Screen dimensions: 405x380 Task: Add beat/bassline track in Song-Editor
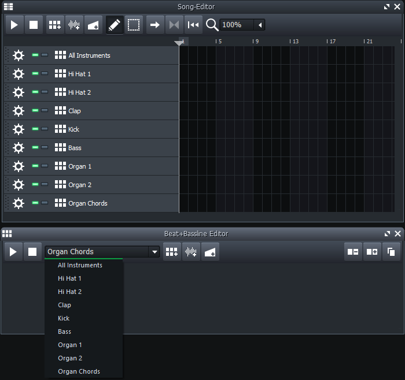pos(55,25)
